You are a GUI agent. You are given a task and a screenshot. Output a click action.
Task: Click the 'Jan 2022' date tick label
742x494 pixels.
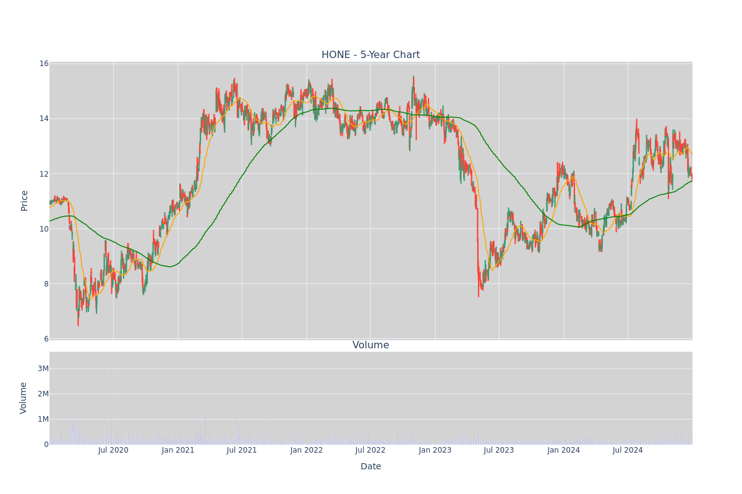[x=307, y=450]
